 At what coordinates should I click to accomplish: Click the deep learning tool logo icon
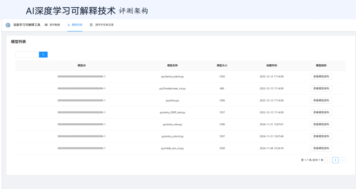click(x=8, y=25)
